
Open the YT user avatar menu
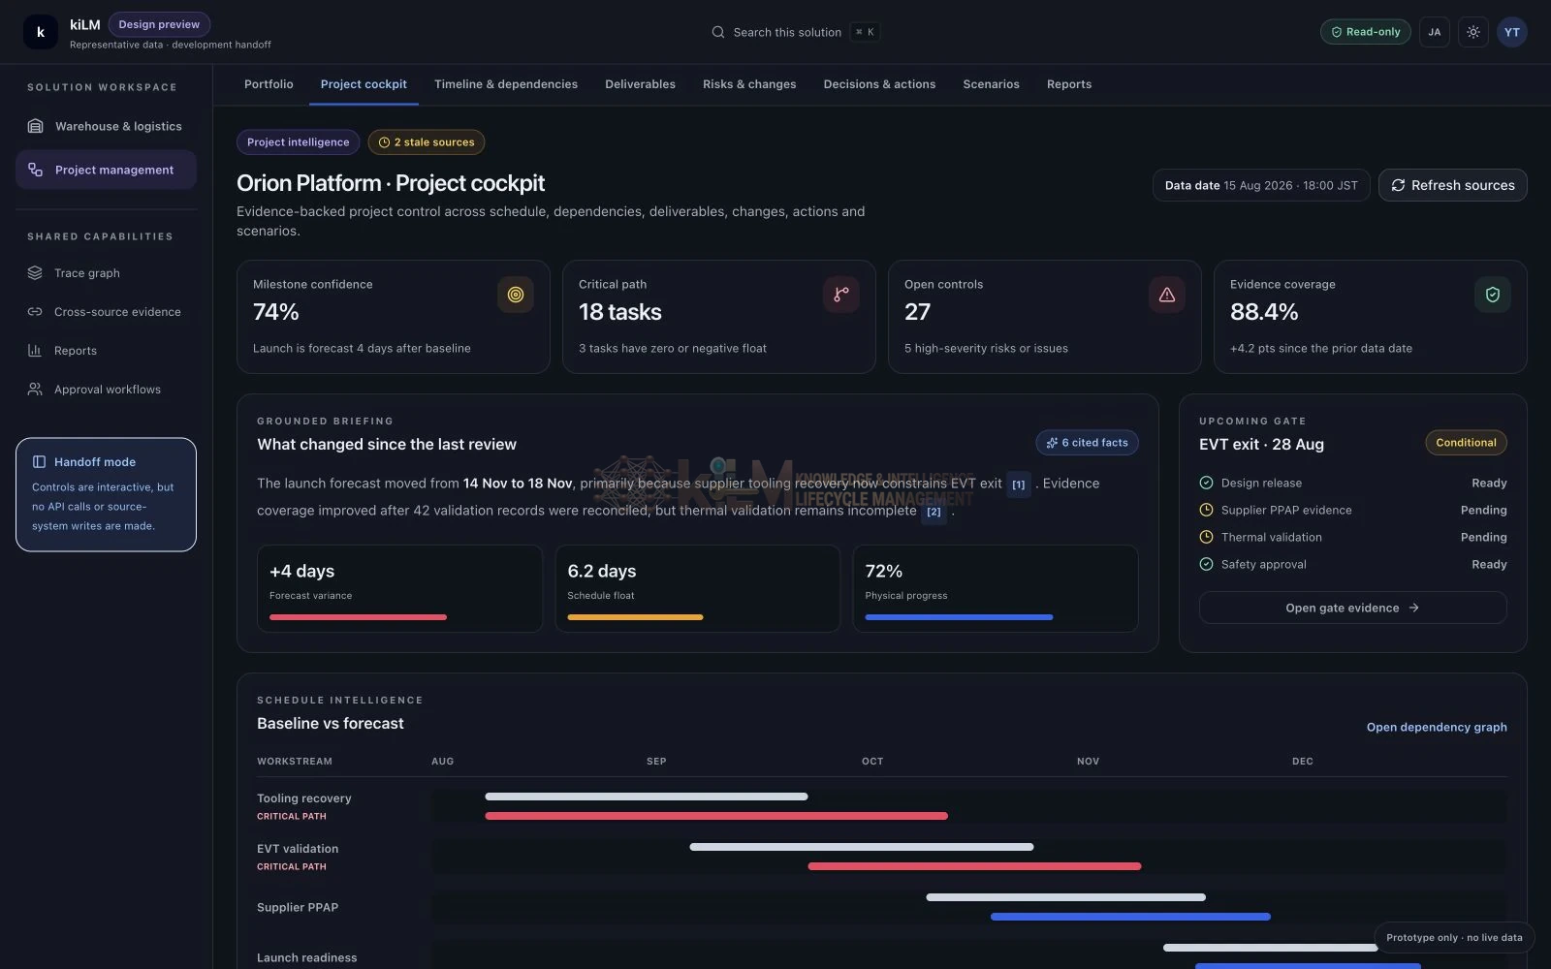1511,32
